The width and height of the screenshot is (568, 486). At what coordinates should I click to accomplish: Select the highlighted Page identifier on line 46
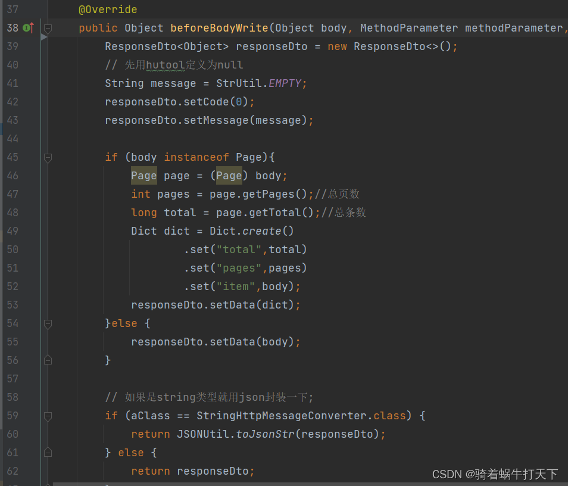143,175
